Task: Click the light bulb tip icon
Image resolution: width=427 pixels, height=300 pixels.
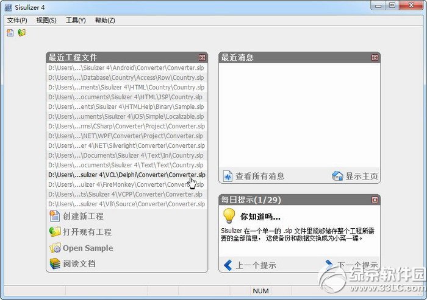Action: click(x=229, y=216)
